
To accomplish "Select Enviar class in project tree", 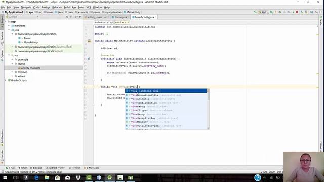I will 27,38.
